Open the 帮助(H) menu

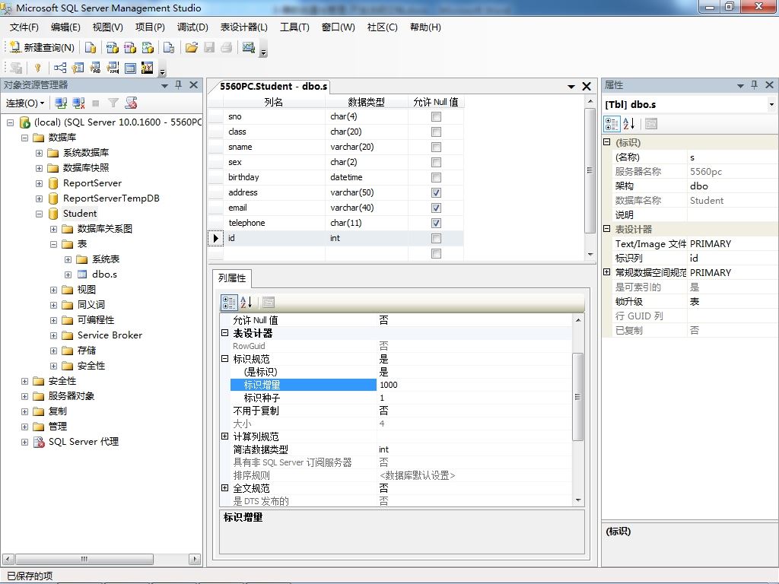tap(425, 27)
